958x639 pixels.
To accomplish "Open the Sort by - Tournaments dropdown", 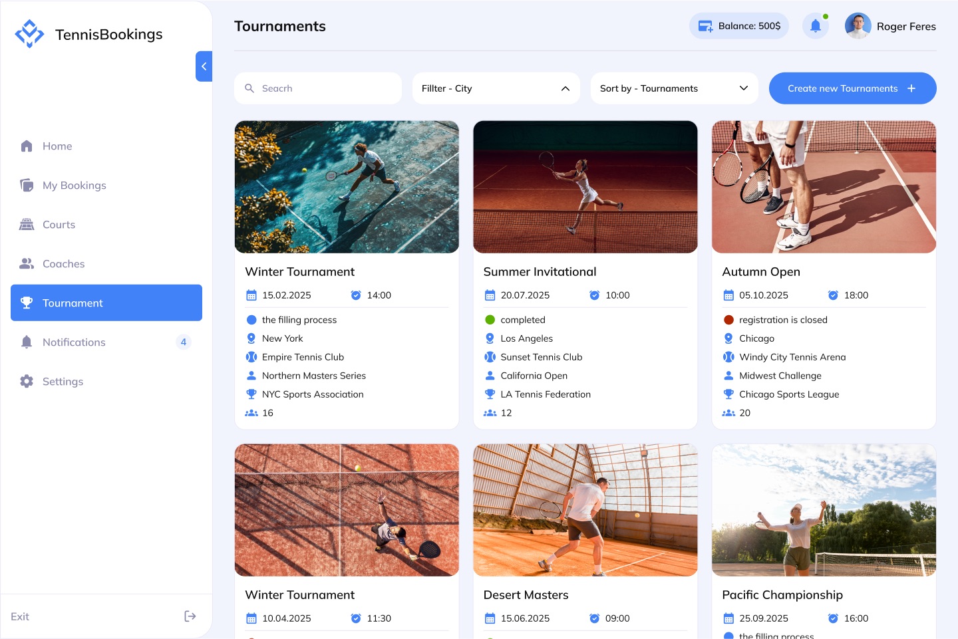I will [675, 88].
